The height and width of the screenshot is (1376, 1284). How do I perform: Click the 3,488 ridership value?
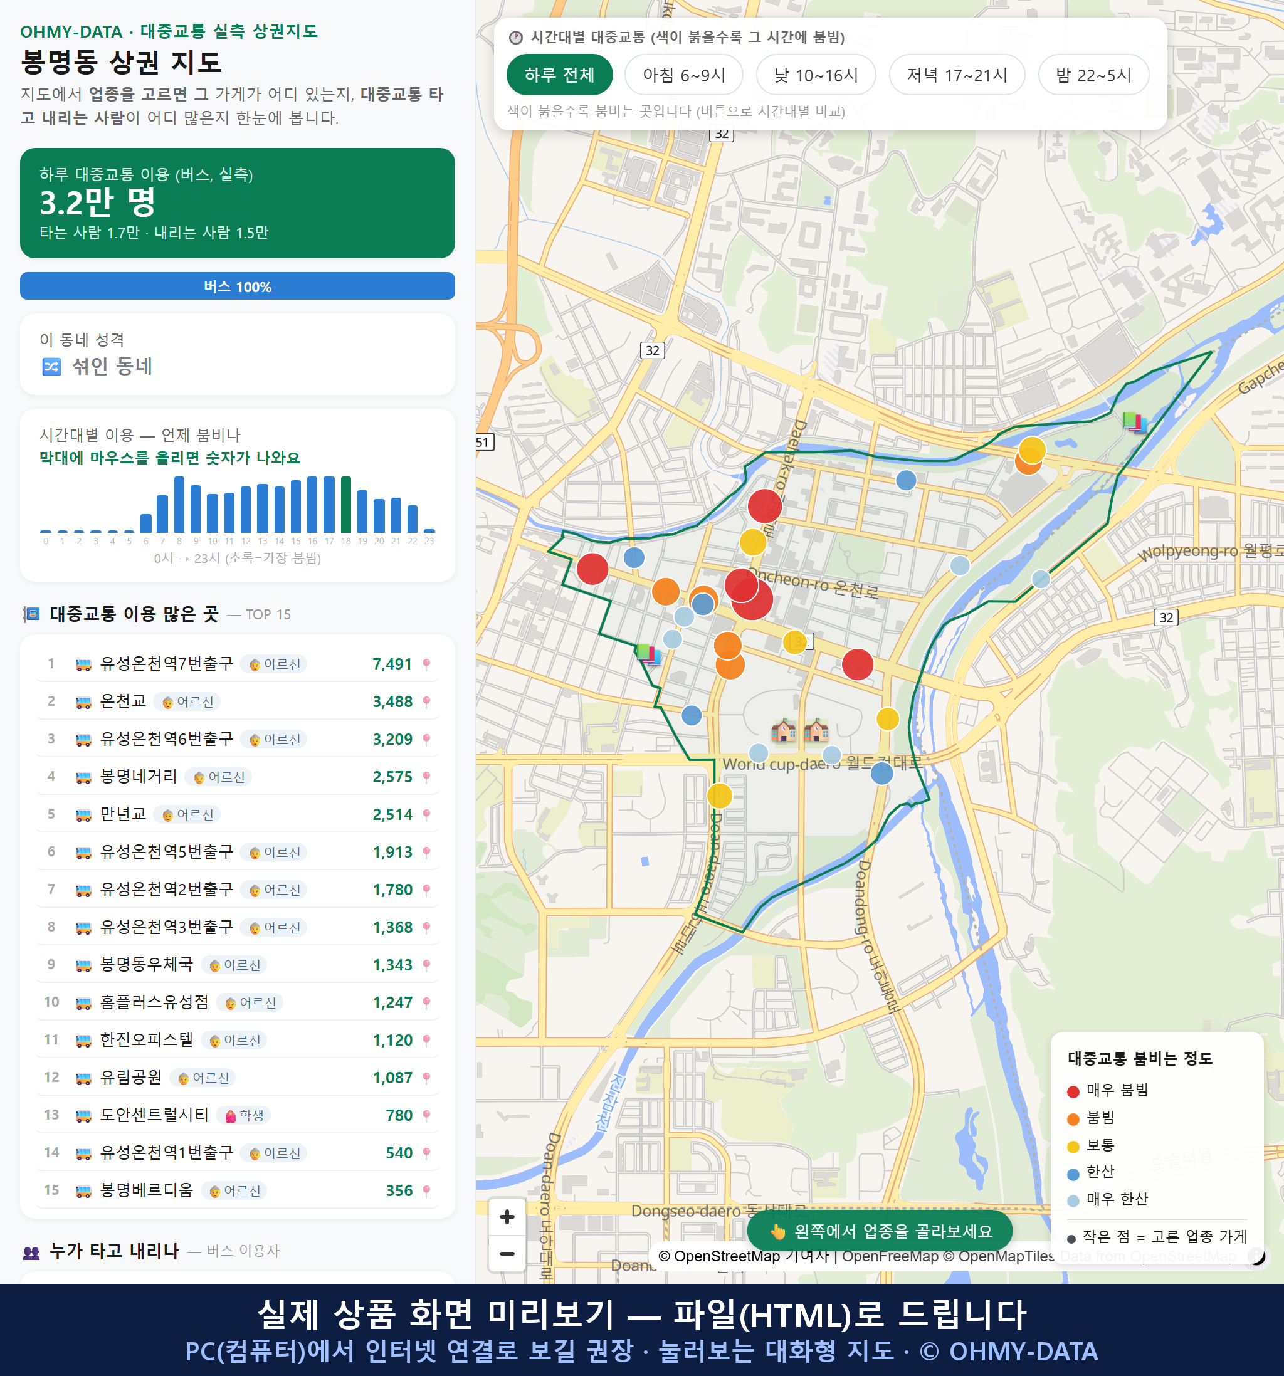392,702
